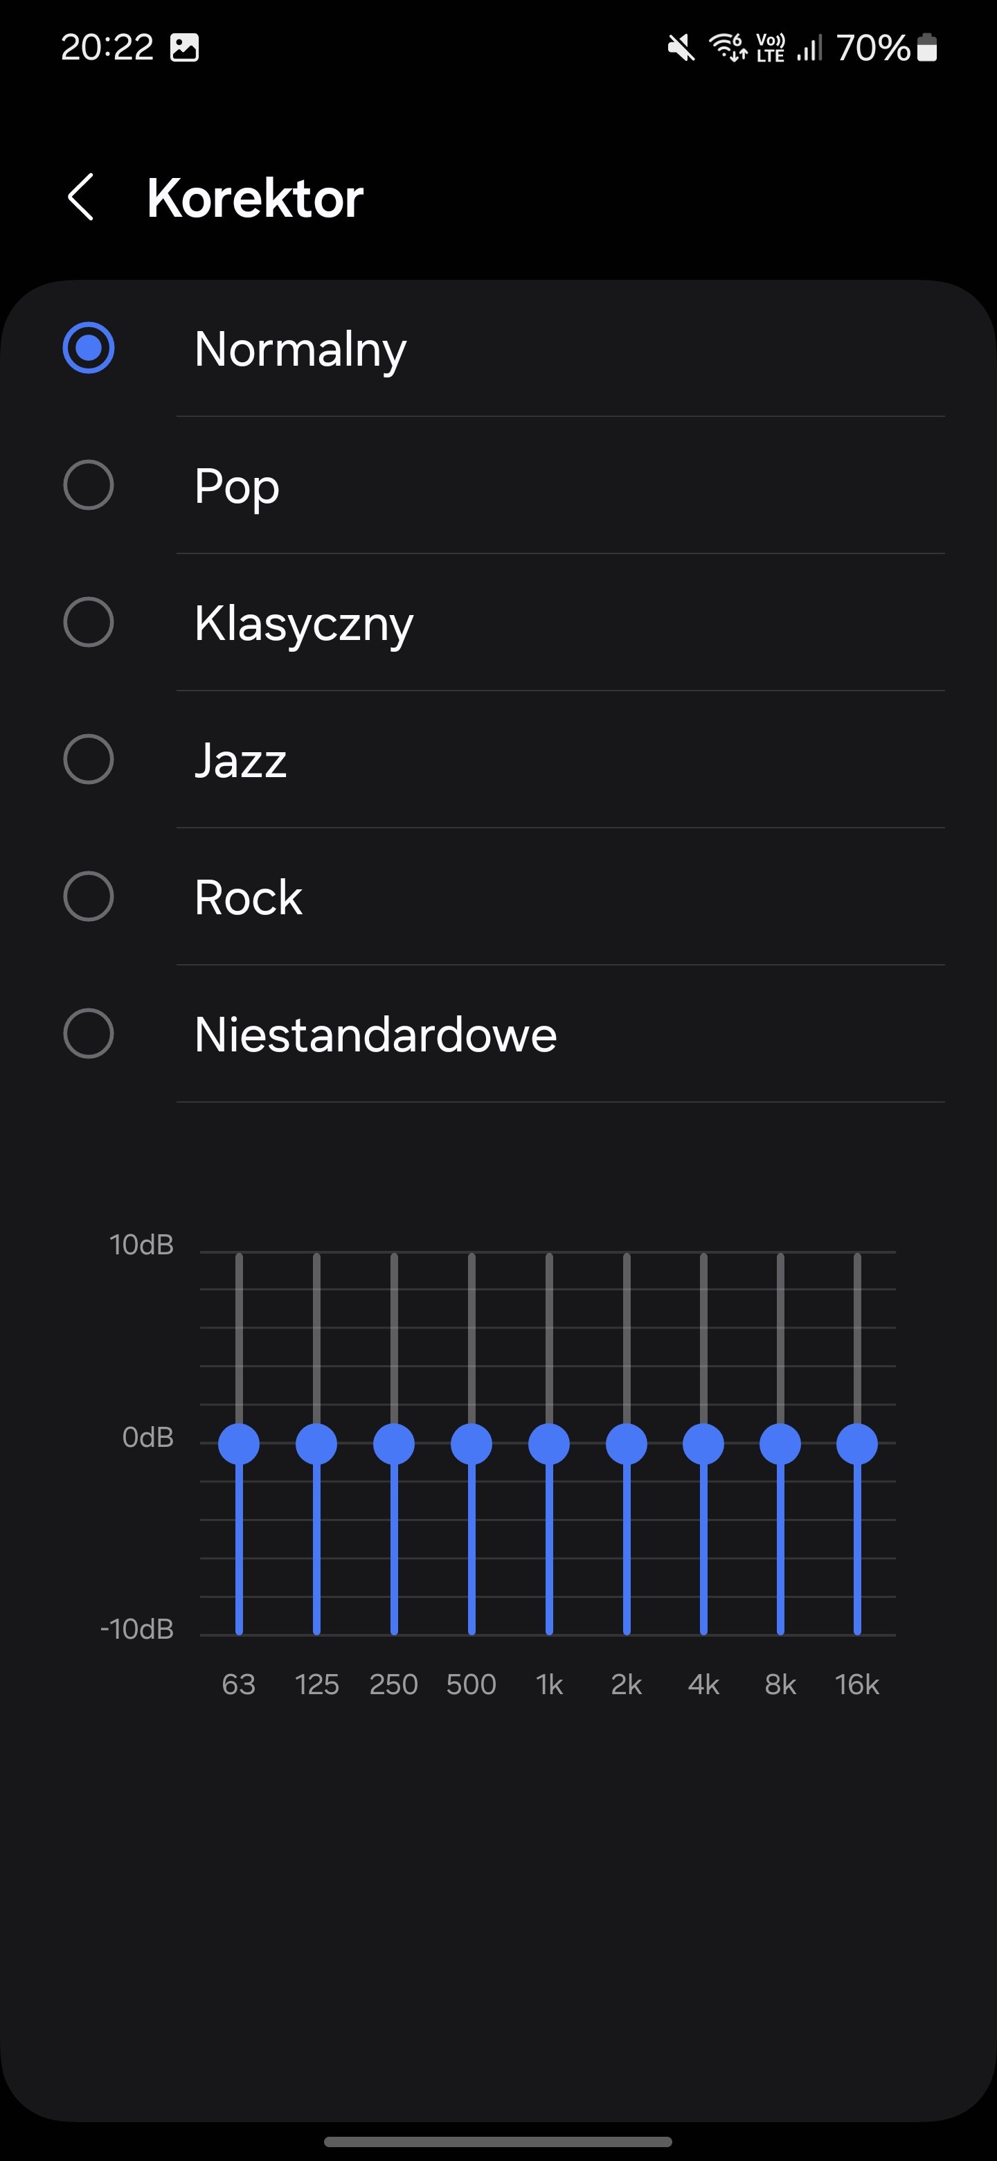Enable the Niestandardowe custom preset
997x2161 pixels.
pos(89,1033)
